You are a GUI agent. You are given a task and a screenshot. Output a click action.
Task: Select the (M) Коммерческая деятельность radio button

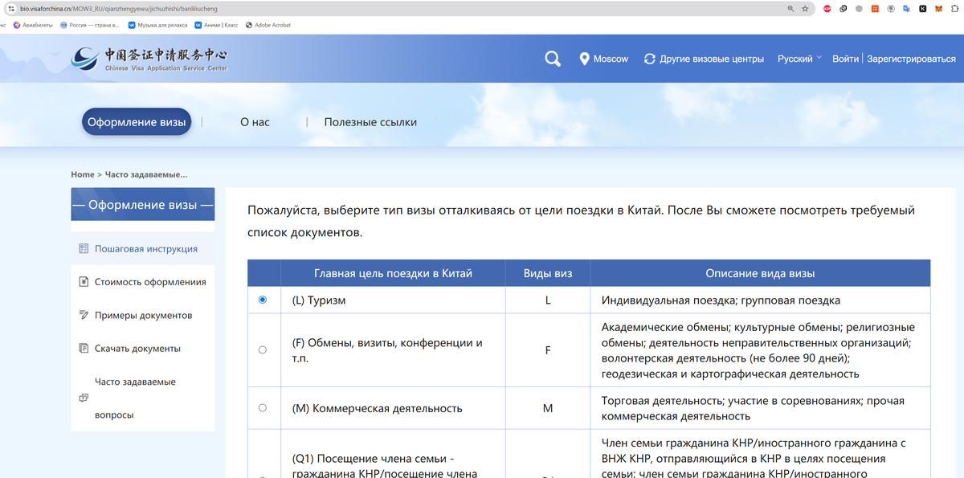point(263,408)
